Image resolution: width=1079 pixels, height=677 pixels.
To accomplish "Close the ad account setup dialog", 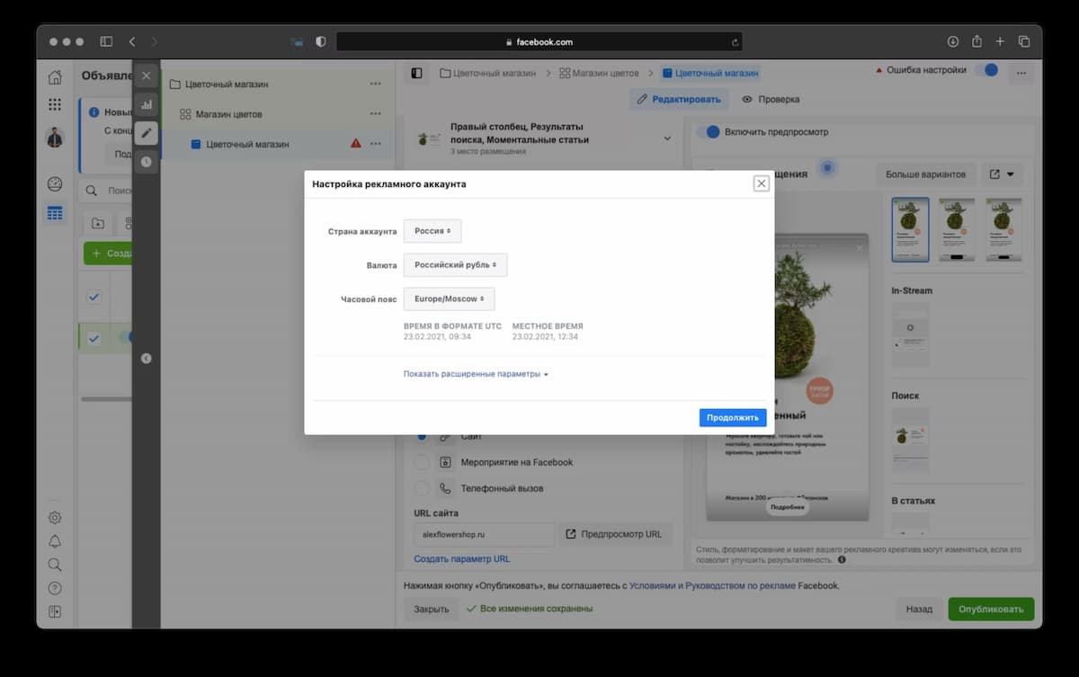I will [761, 183].
